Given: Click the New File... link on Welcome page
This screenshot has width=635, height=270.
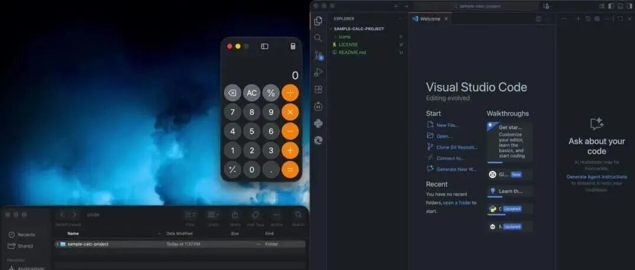Looking at the screenshot, I should pyautogui.click(x=443, y=125).
